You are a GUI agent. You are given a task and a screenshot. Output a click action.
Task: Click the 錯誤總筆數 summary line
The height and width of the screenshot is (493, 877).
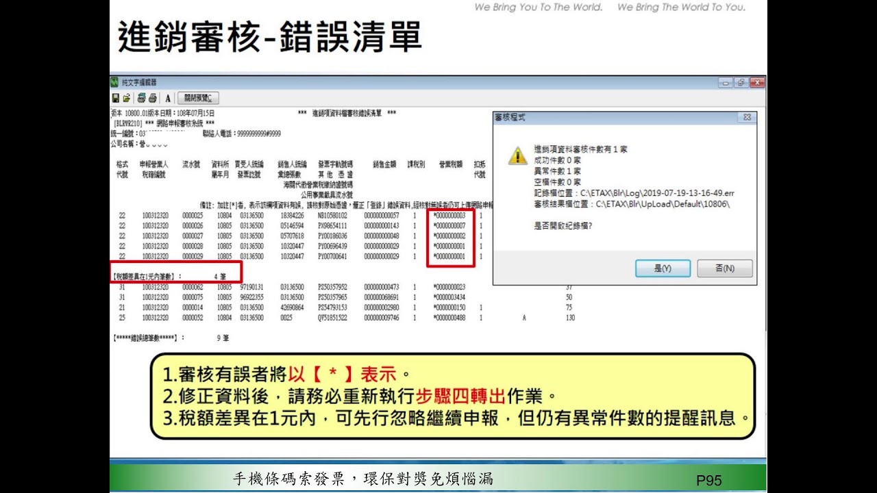171,338
